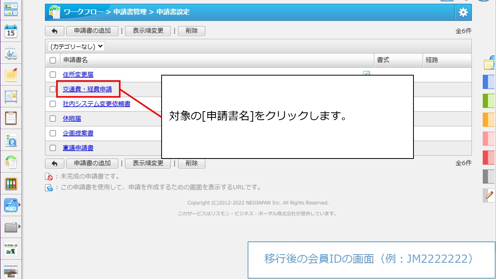Image resolution: width=496 pixels, height=279 pixels.
Task: Select the blue color swatch on right edge
Action: coord(489,82)
